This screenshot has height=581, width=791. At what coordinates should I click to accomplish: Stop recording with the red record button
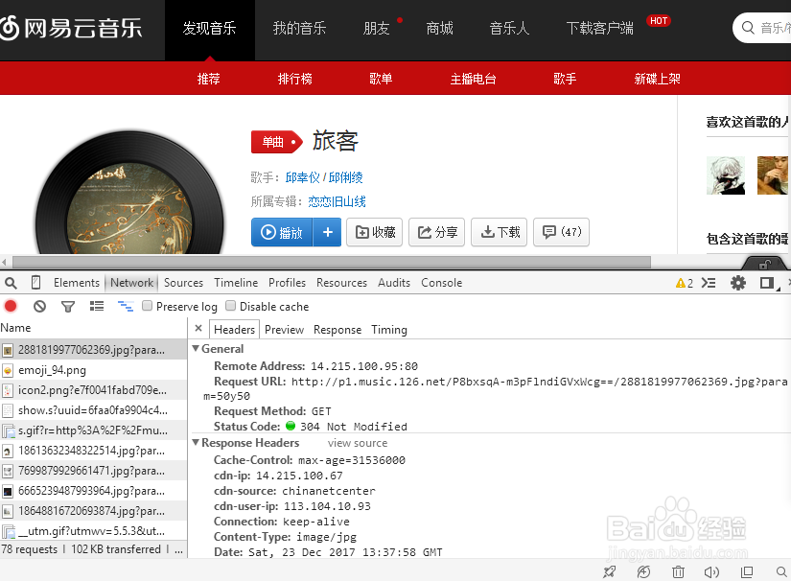[11, 306]
